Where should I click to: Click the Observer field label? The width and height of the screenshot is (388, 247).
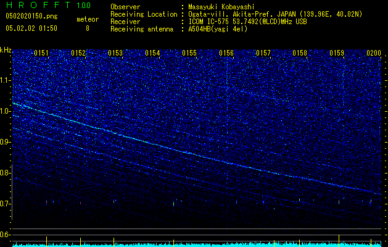click(125, 7)
